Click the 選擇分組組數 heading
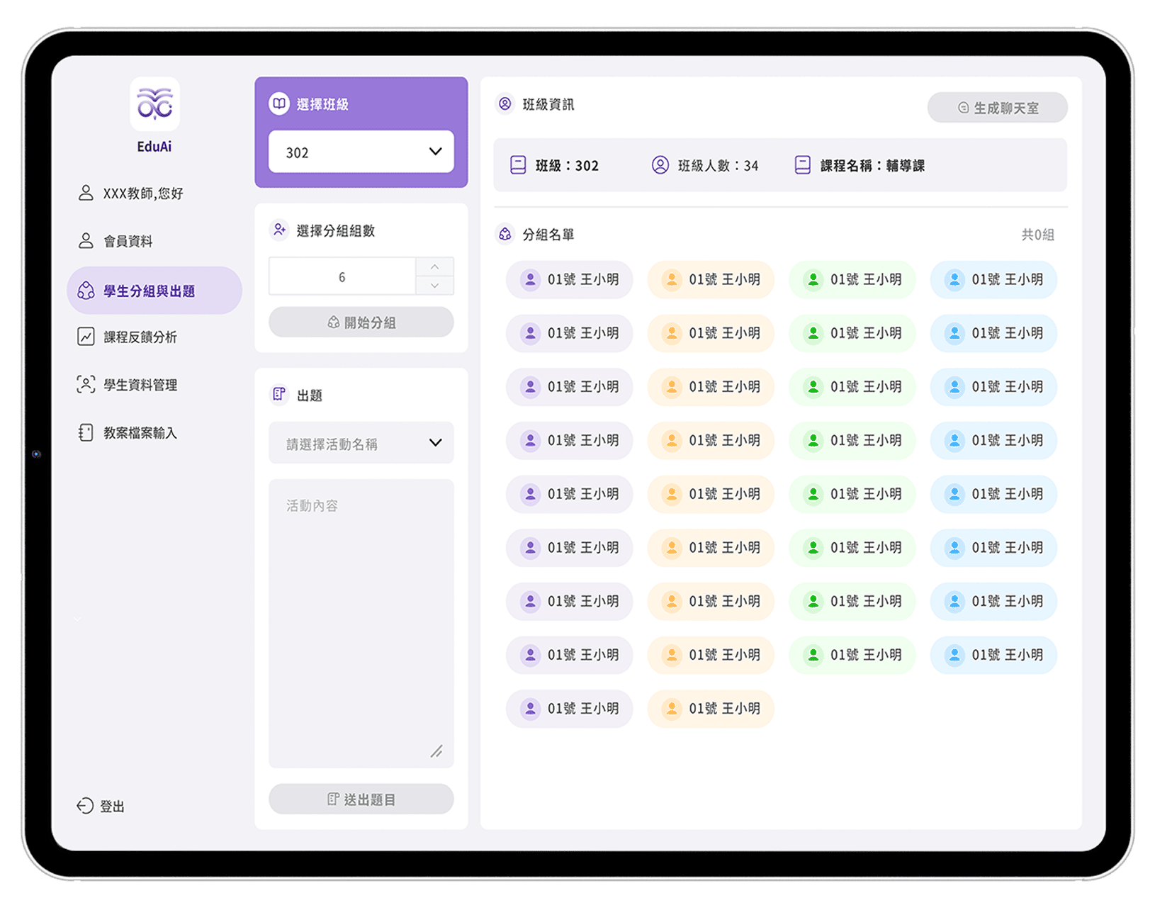 click(336, 230)
